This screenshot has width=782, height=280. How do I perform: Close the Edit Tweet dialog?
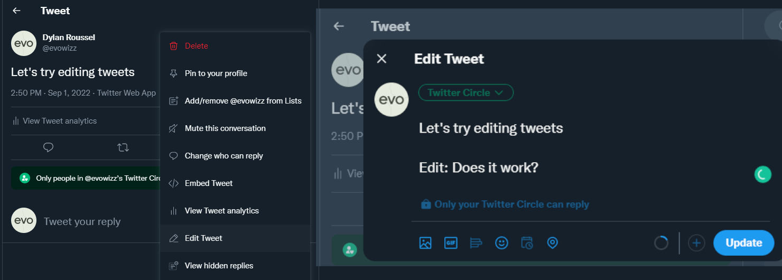click(381, 59)
